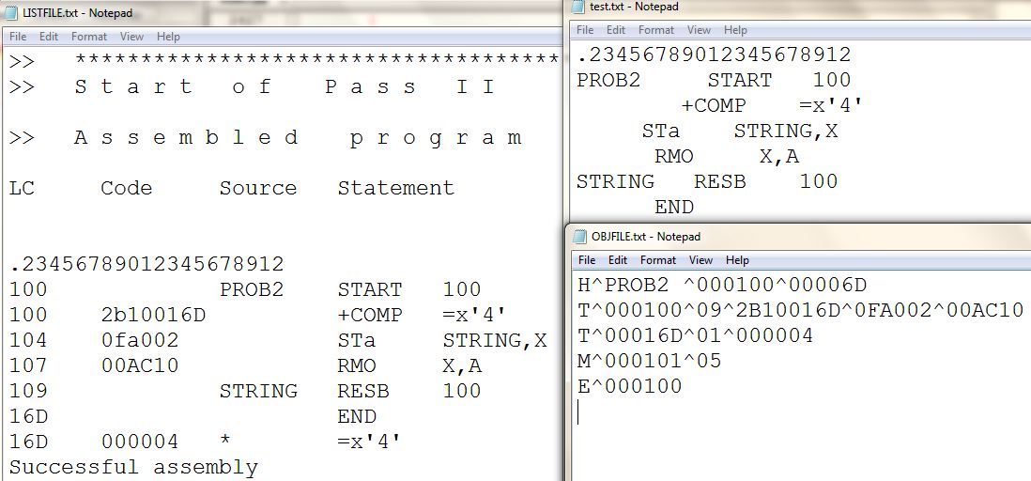Open File menu in test.txt window

(x=585, y=30)
